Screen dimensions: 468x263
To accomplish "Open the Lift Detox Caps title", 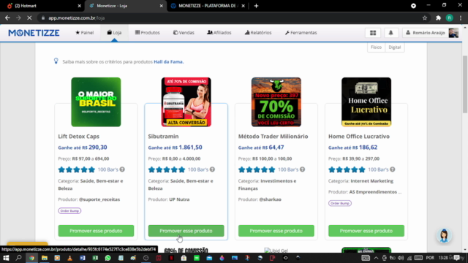I will [78, 137].
